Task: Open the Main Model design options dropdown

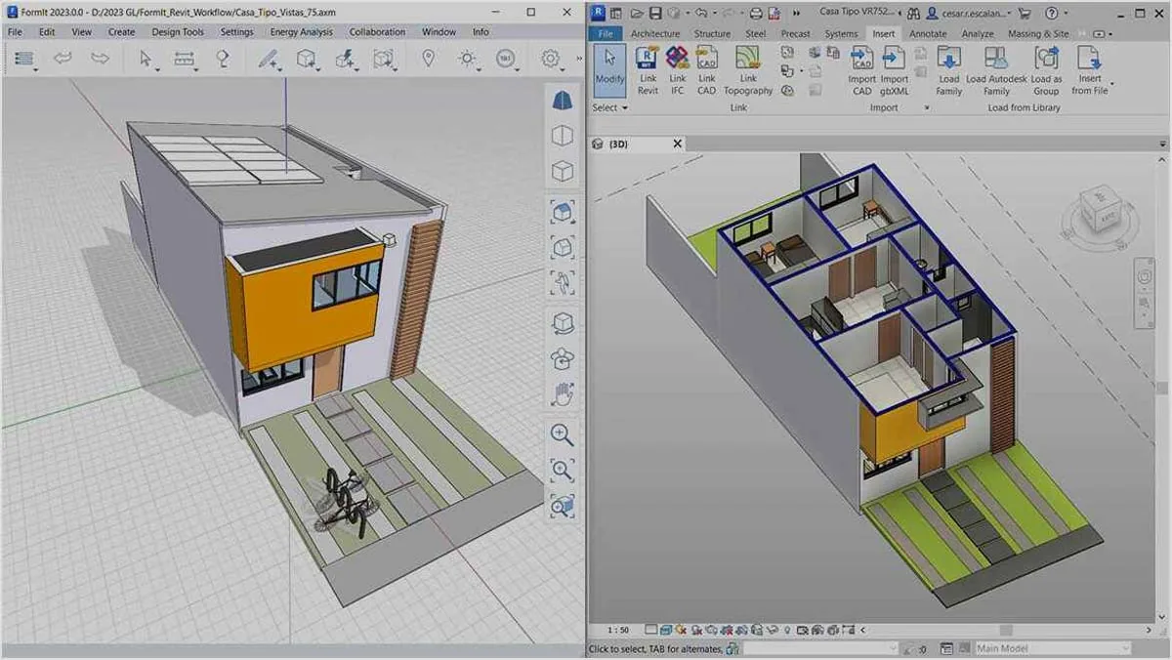Action: [1053, 648]
